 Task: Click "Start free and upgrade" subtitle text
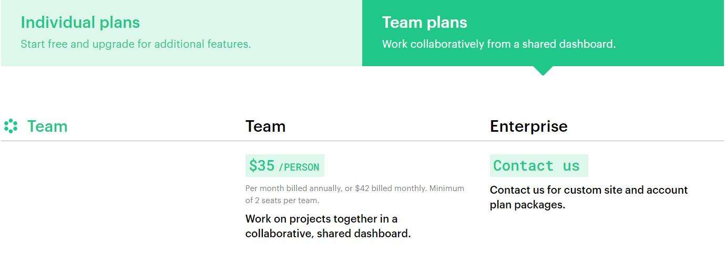pos(136,44)
